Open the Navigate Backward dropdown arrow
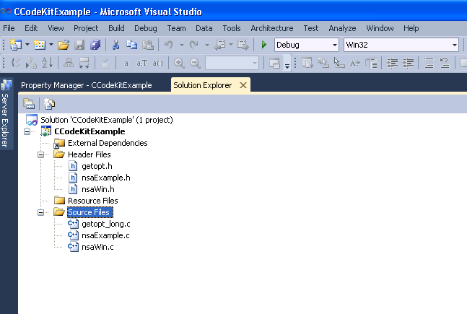The image size is (467, 314). tap(231, 45)
